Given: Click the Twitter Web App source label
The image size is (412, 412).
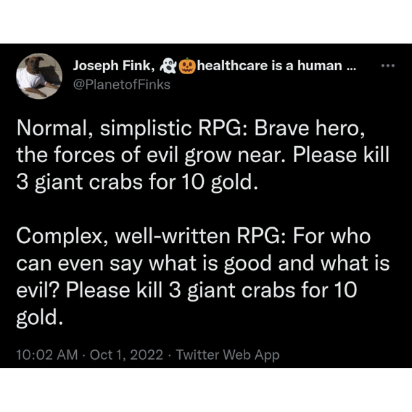Looking at the screenshot, I should point(227,355).
